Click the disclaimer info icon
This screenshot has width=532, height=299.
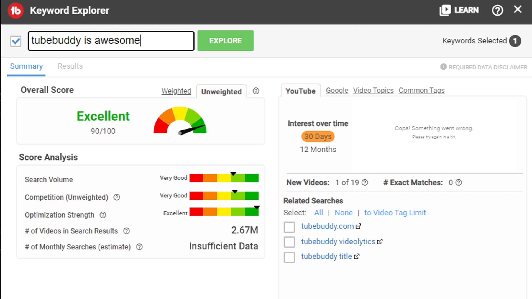point(443,67)
